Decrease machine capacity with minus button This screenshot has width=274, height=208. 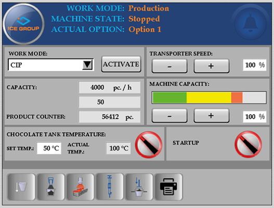coord(169,115)
